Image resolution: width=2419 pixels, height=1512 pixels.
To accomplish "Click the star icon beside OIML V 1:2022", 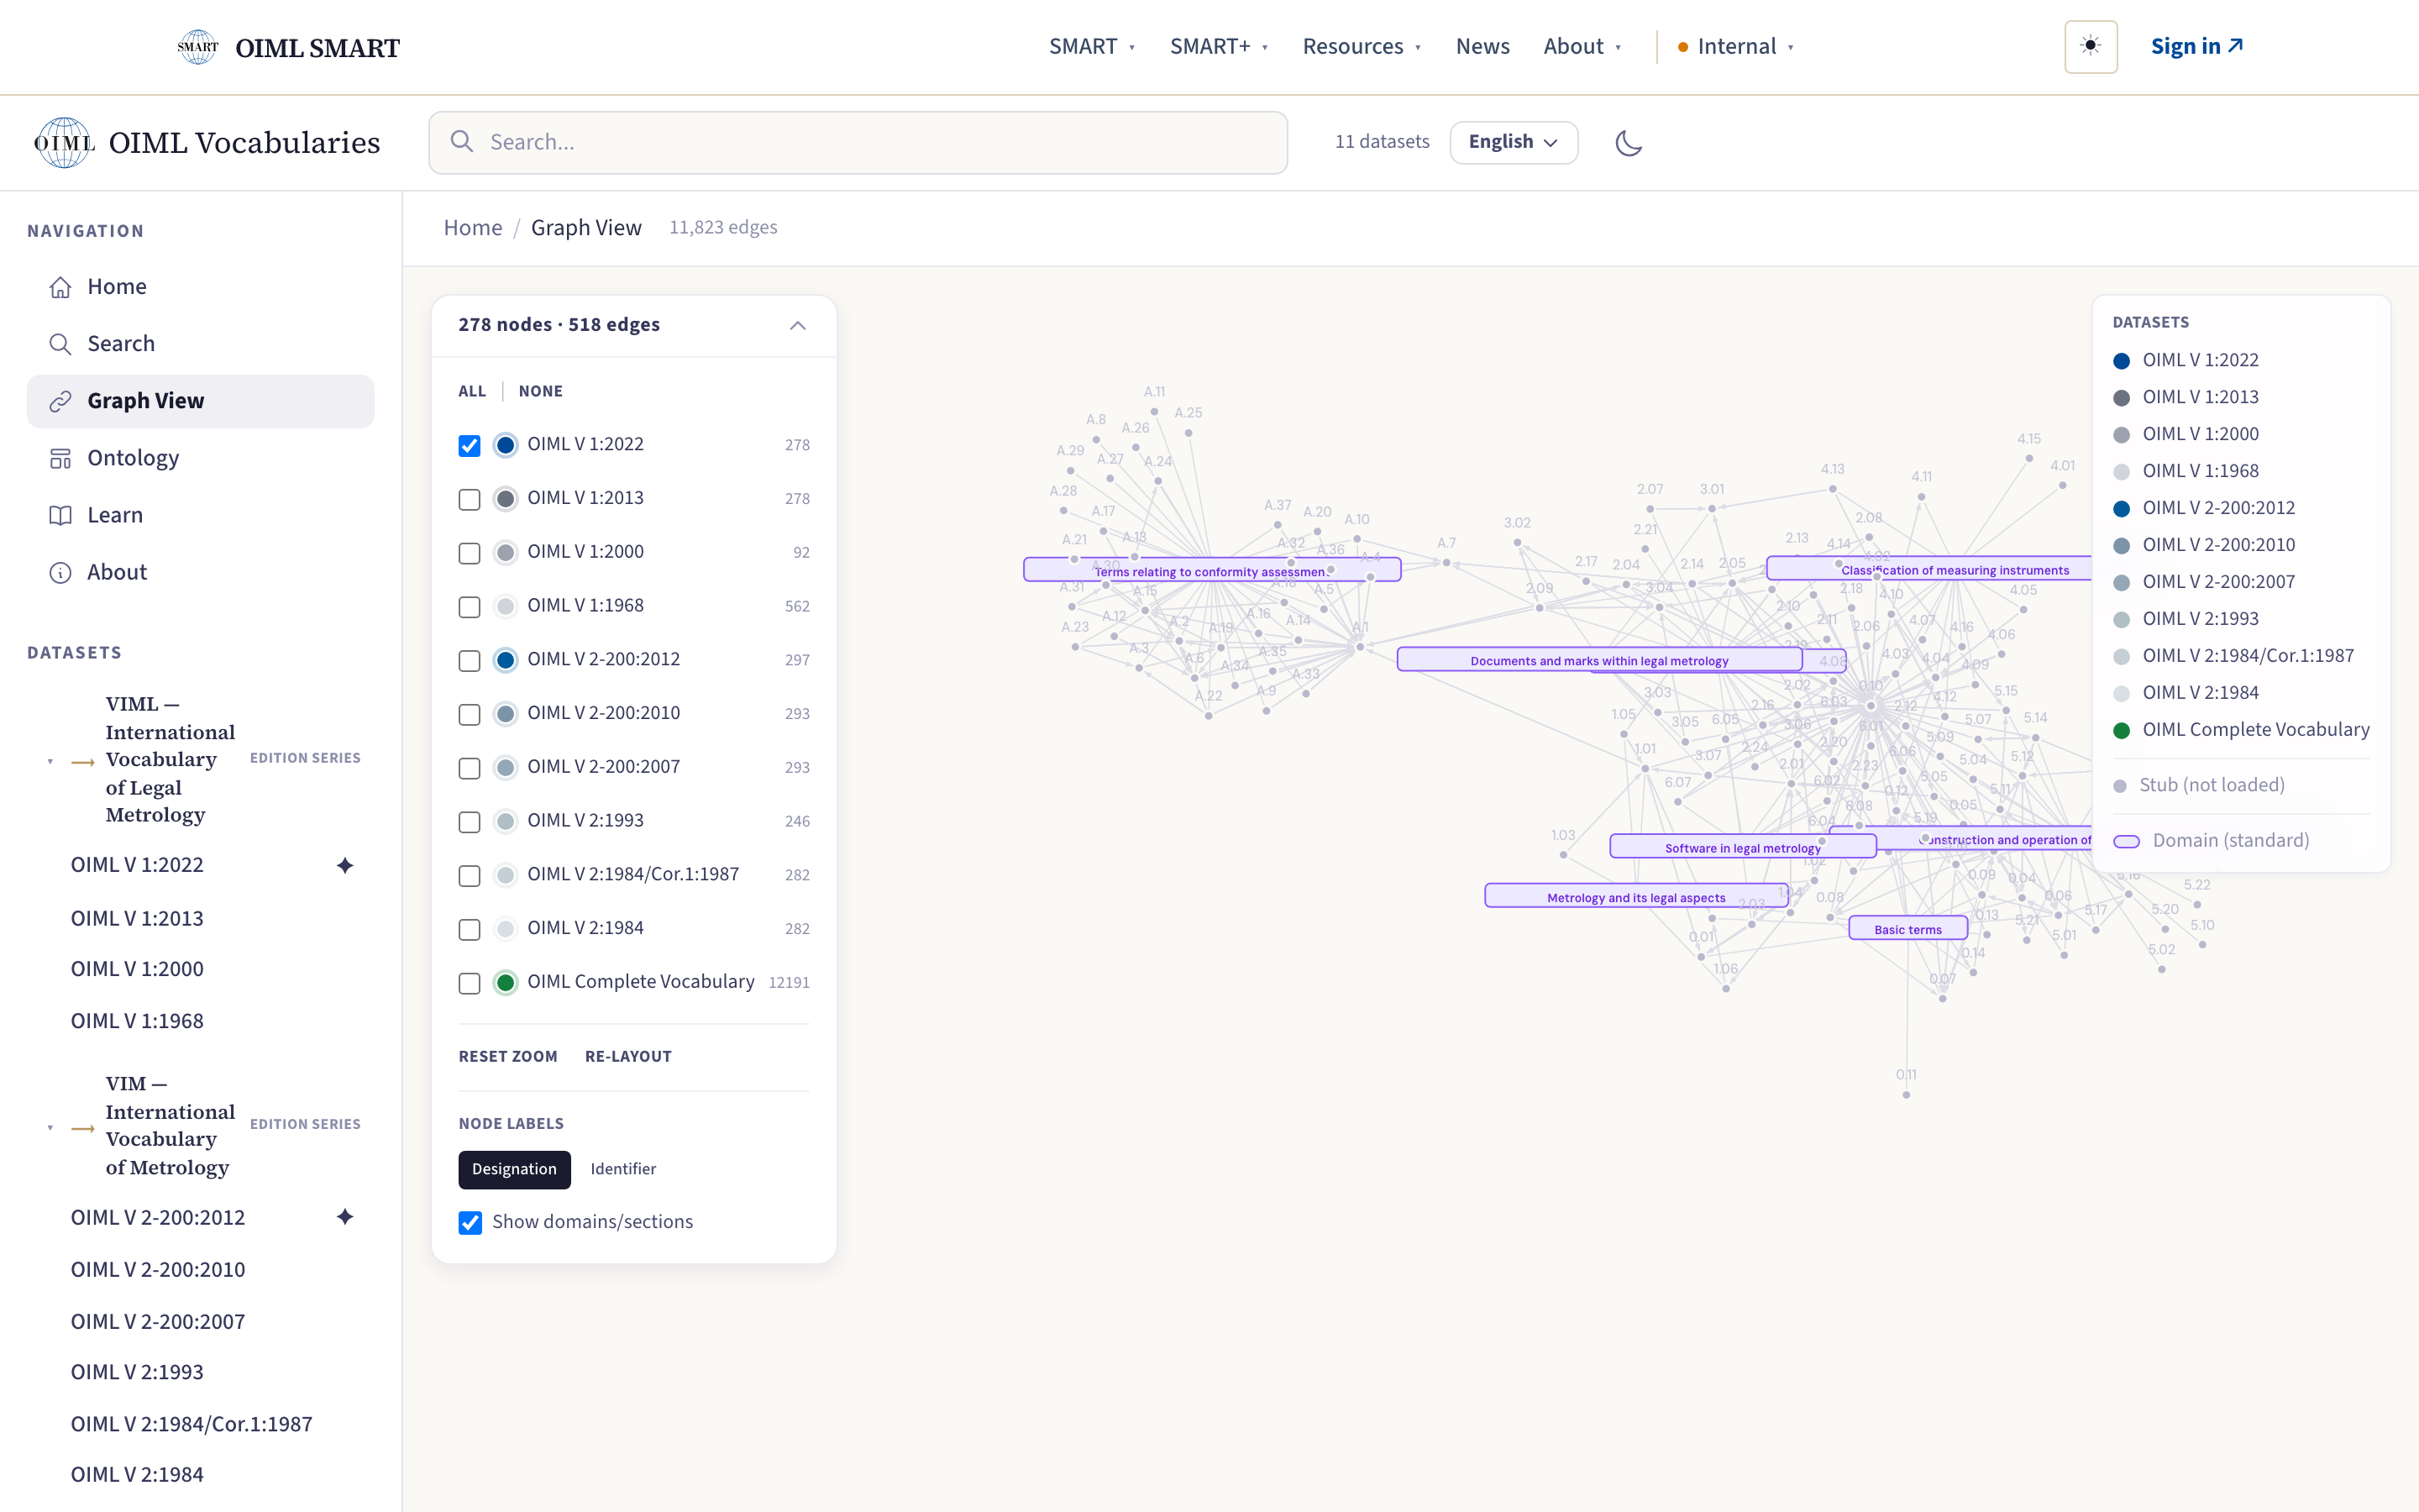I will click(345, 865).
